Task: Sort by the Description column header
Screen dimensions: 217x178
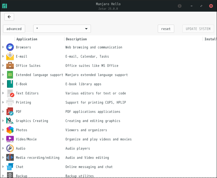Action: pos(76,39)
